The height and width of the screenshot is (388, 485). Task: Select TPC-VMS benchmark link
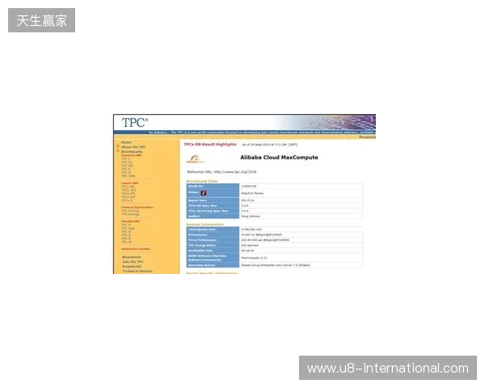tap(128, 175)
